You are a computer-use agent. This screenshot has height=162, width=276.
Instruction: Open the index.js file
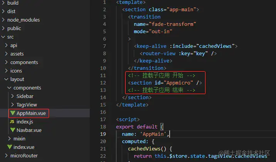(25, 121)
